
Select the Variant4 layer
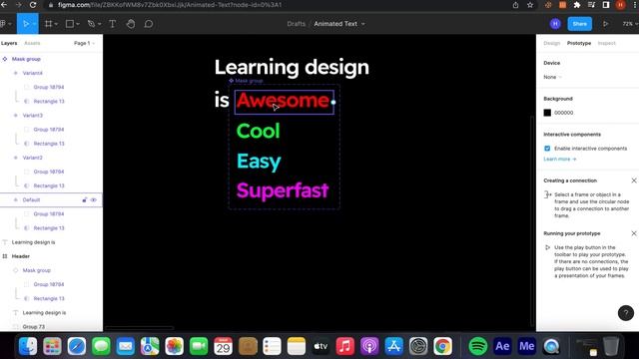tap(33, 73)
